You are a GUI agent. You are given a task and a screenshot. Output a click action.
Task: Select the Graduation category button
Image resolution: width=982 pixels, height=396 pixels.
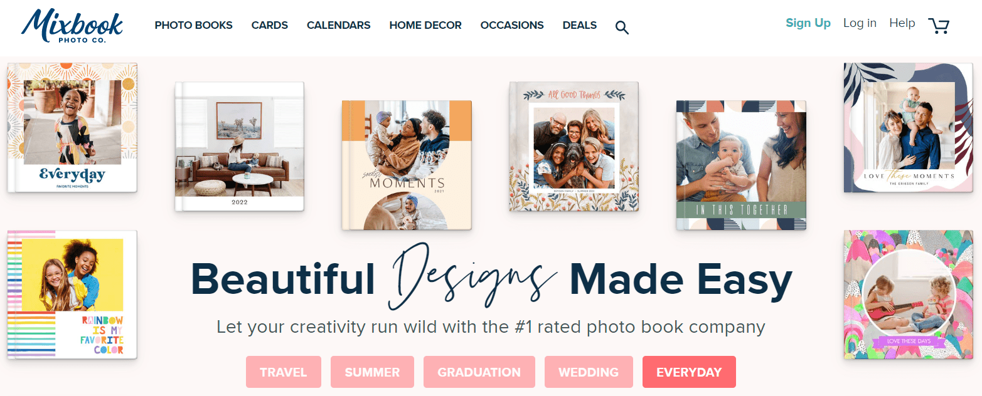[479, 372]
